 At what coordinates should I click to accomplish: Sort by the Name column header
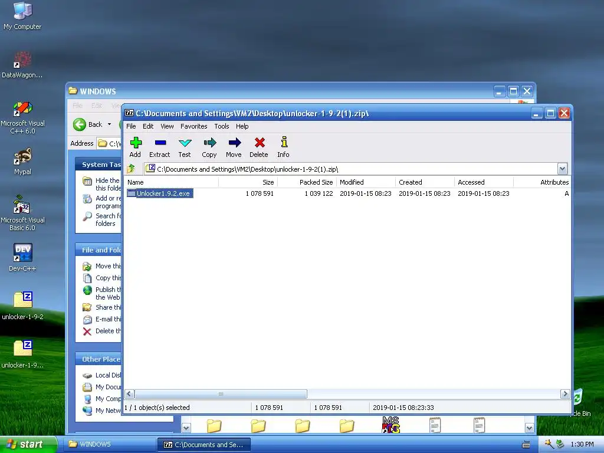click(x=172, y=182)
